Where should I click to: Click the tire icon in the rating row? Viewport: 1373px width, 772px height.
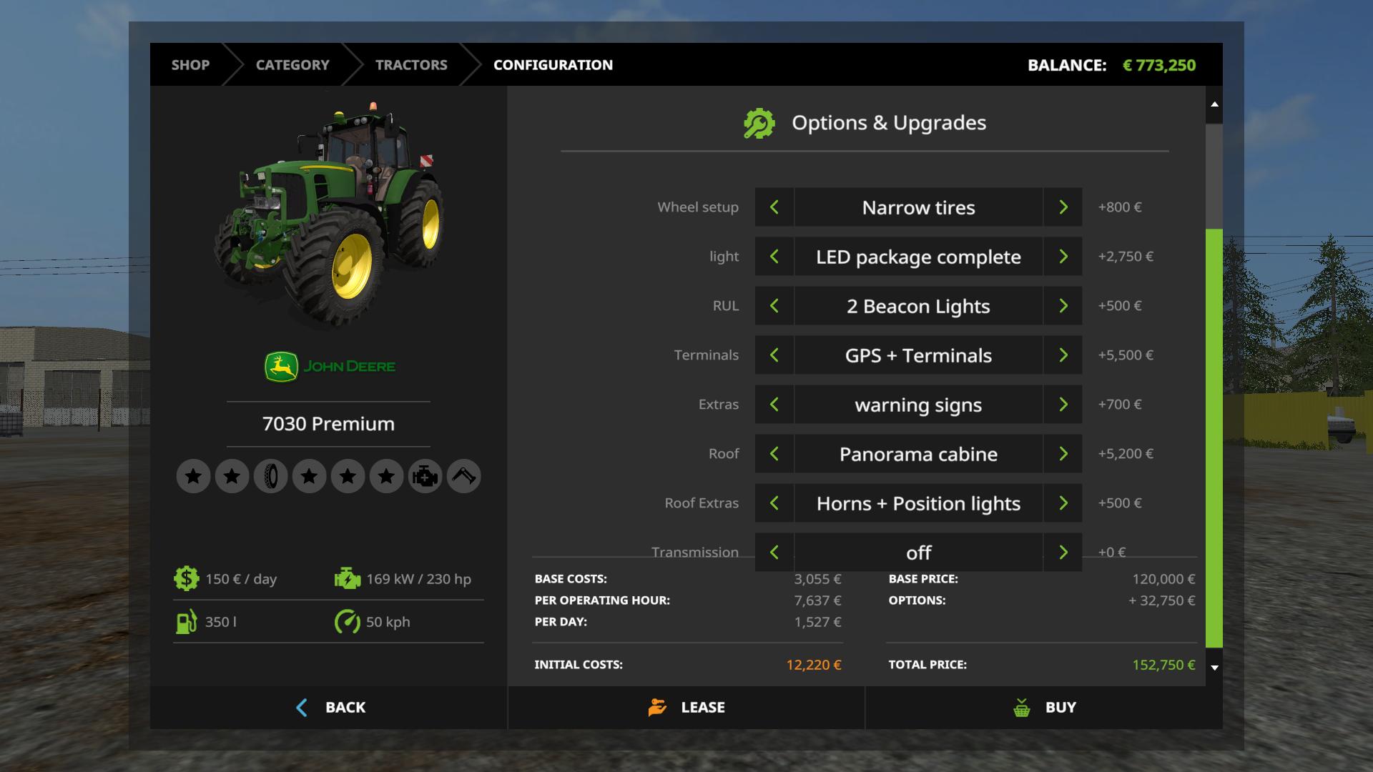pyautogui.click(x=270, y=476)
